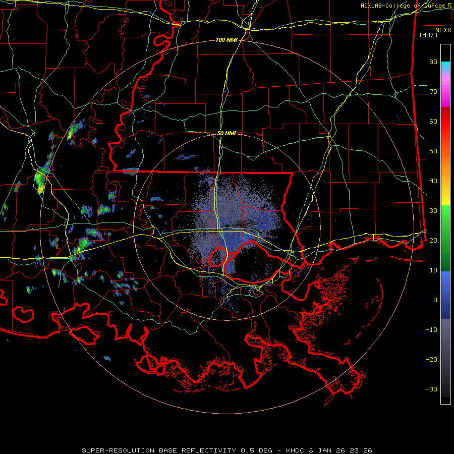
Task: Click the NEXLAB-College of DuPage credit text
Action: point(403,6)
